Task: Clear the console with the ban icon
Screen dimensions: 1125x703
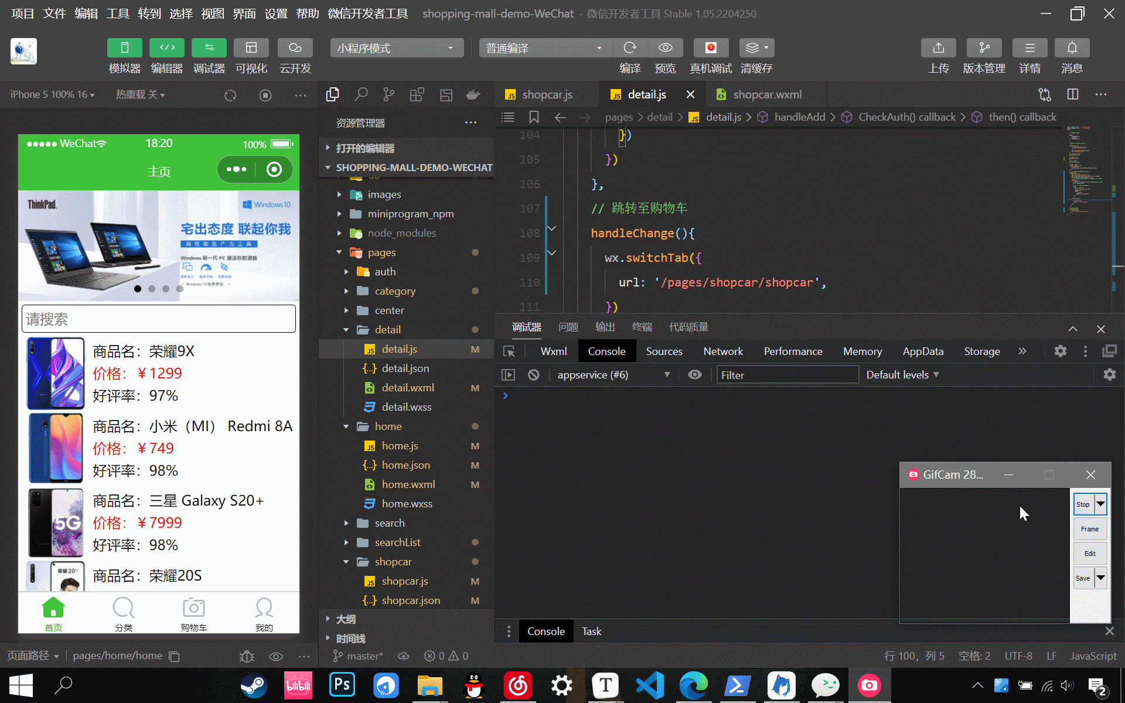Action: 533,375
